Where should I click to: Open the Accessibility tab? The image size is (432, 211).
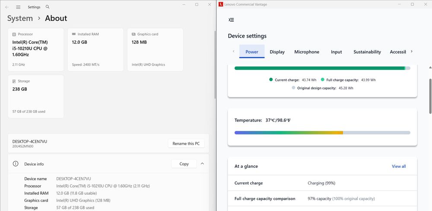coord(398,51)
